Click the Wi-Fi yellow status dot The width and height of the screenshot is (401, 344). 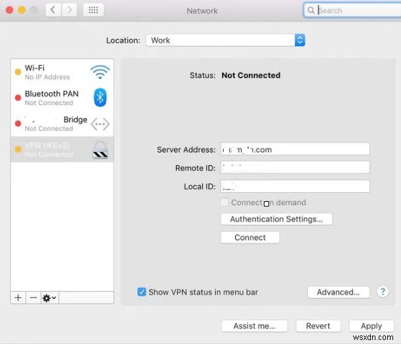pos(18,72)
